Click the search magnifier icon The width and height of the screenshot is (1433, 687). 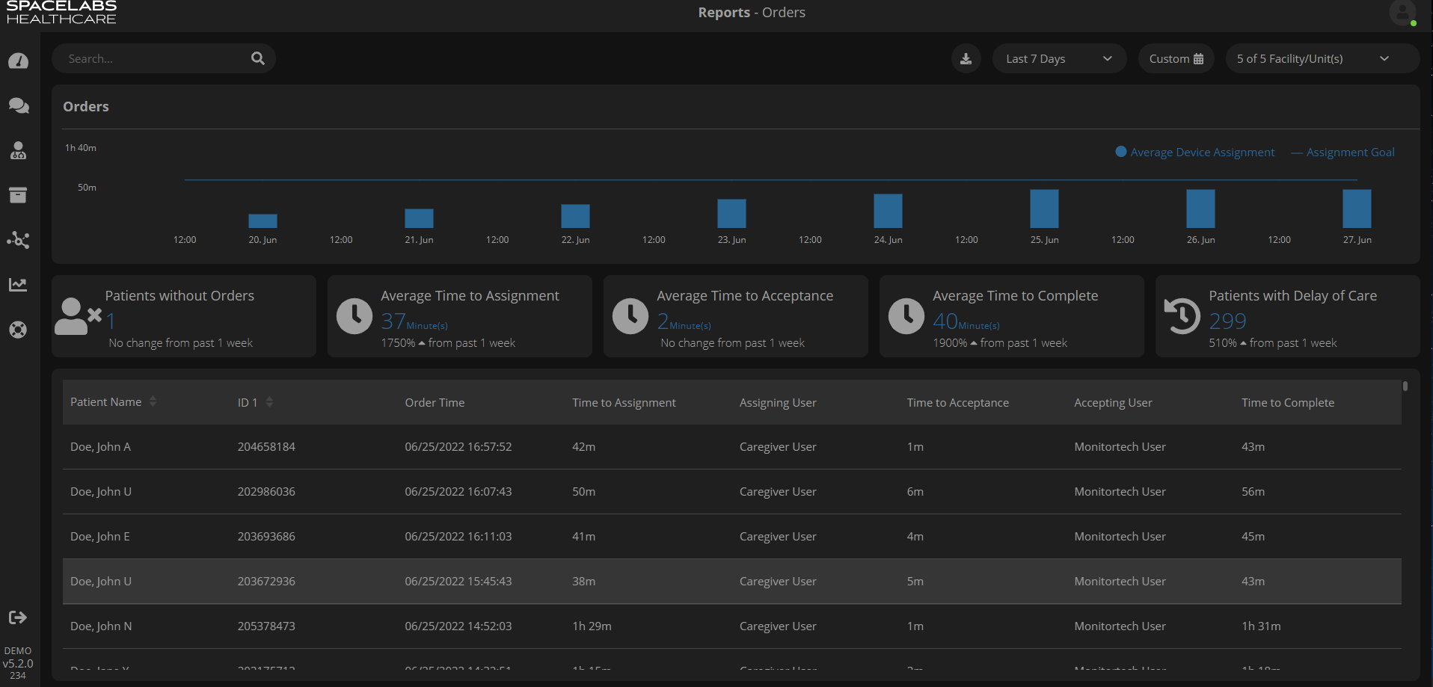tap(258, 58)
